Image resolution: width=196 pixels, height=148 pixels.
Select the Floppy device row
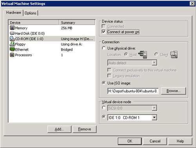(x=52, y=44)
